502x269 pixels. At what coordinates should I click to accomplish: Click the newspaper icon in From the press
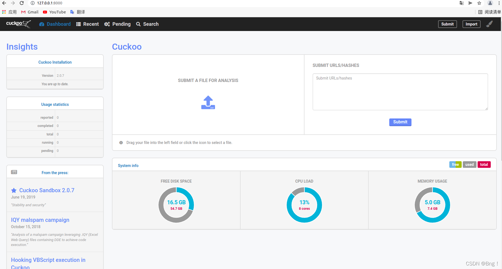tap(14, 172)
